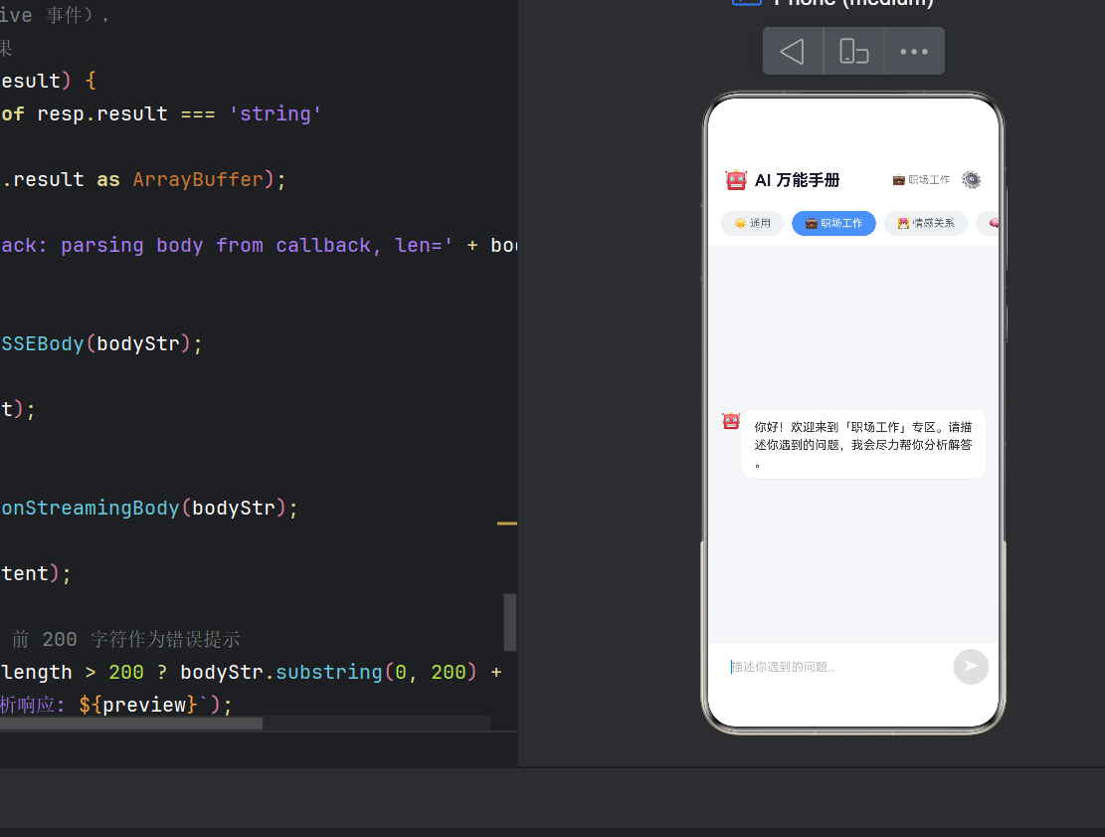
Task: Focus the 描述你遇到的问题 input field
Action: (x=835, y=667)
